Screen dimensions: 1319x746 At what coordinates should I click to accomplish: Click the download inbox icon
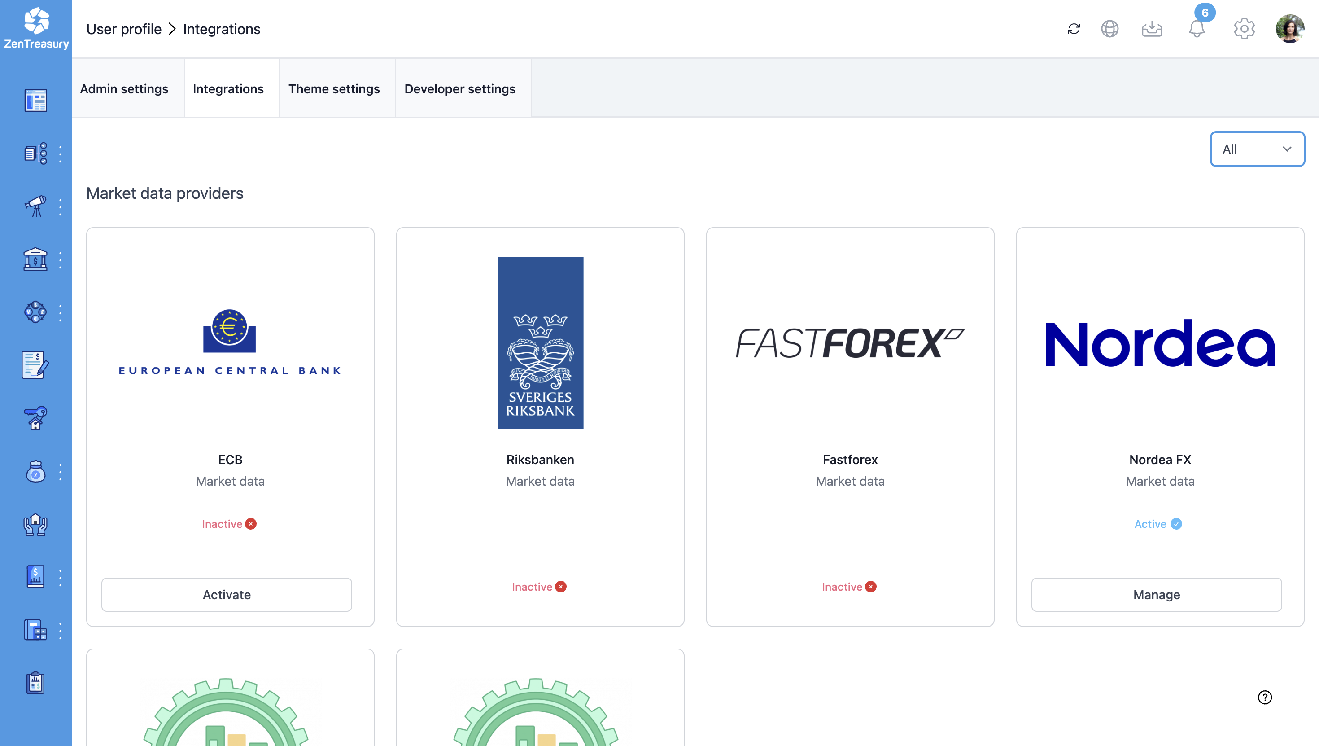1152,29
